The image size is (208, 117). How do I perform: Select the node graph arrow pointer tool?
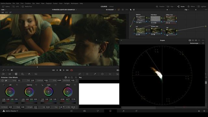[x=131, y=10]
